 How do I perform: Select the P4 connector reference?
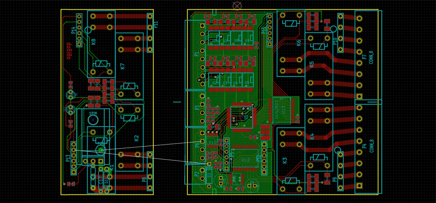[364, 145]
